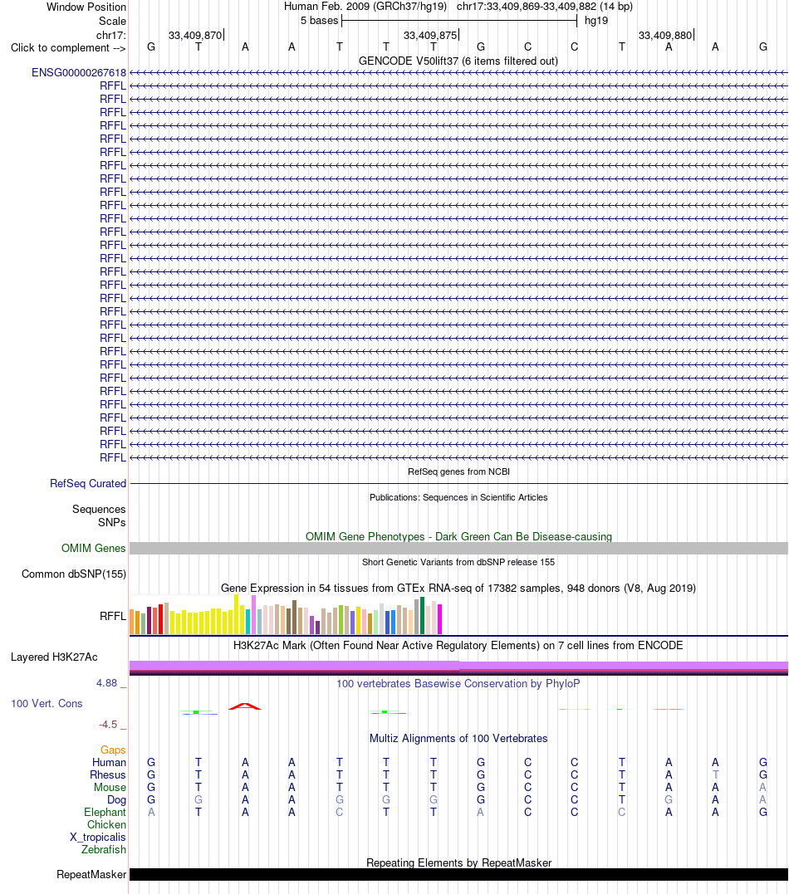Select the Chicken alignment row label
The image size is (789, 894).
pos(106,825)
